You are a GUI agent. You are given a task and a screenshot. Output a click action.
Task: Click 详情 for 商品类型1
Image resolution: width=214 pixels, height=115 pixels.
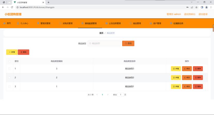tap(176, 87)
